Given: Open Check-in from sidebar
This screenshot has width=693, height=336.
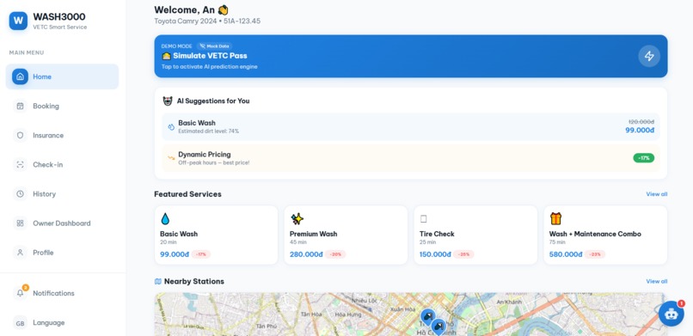Looking at the screenshot, I should [62, 165].
